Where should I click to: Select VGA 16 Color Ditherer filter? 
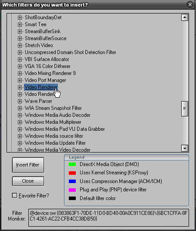click(47, 66)
